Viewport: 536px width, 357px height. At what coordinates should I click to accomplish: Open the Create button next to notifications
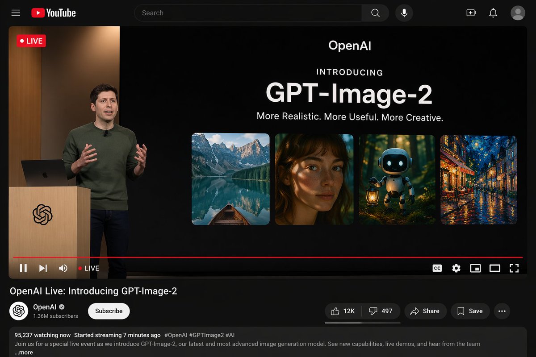tap(471, 13)
